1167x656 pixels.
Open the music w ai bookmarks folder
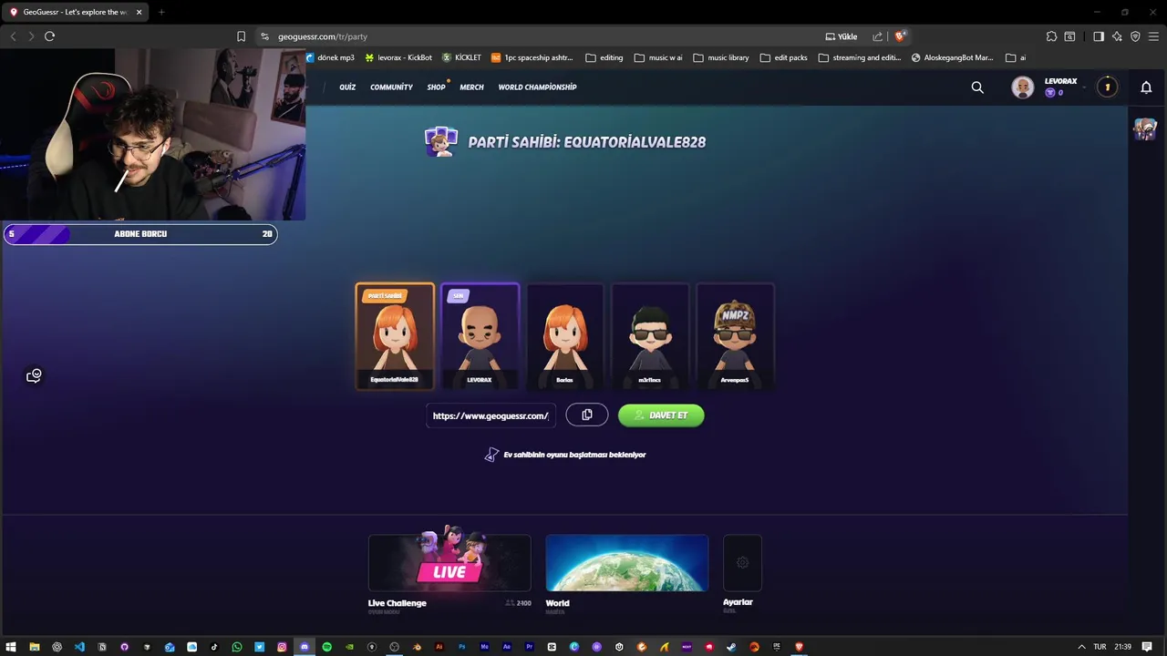(658, 57)
